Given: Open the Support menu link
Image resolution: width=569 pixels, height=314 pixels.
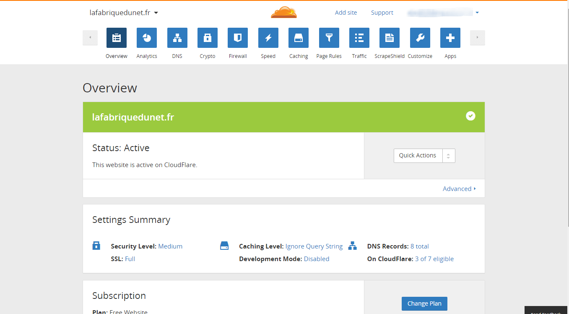Looking at the screenshot, I should (382, 13).
